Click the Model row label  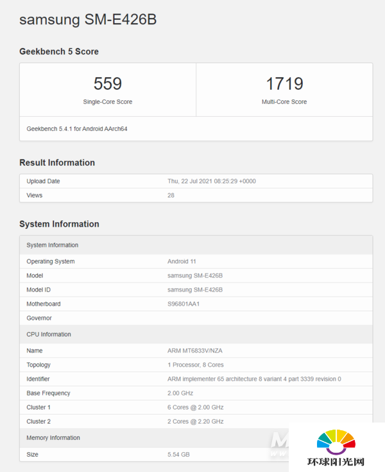pos(35,275)
